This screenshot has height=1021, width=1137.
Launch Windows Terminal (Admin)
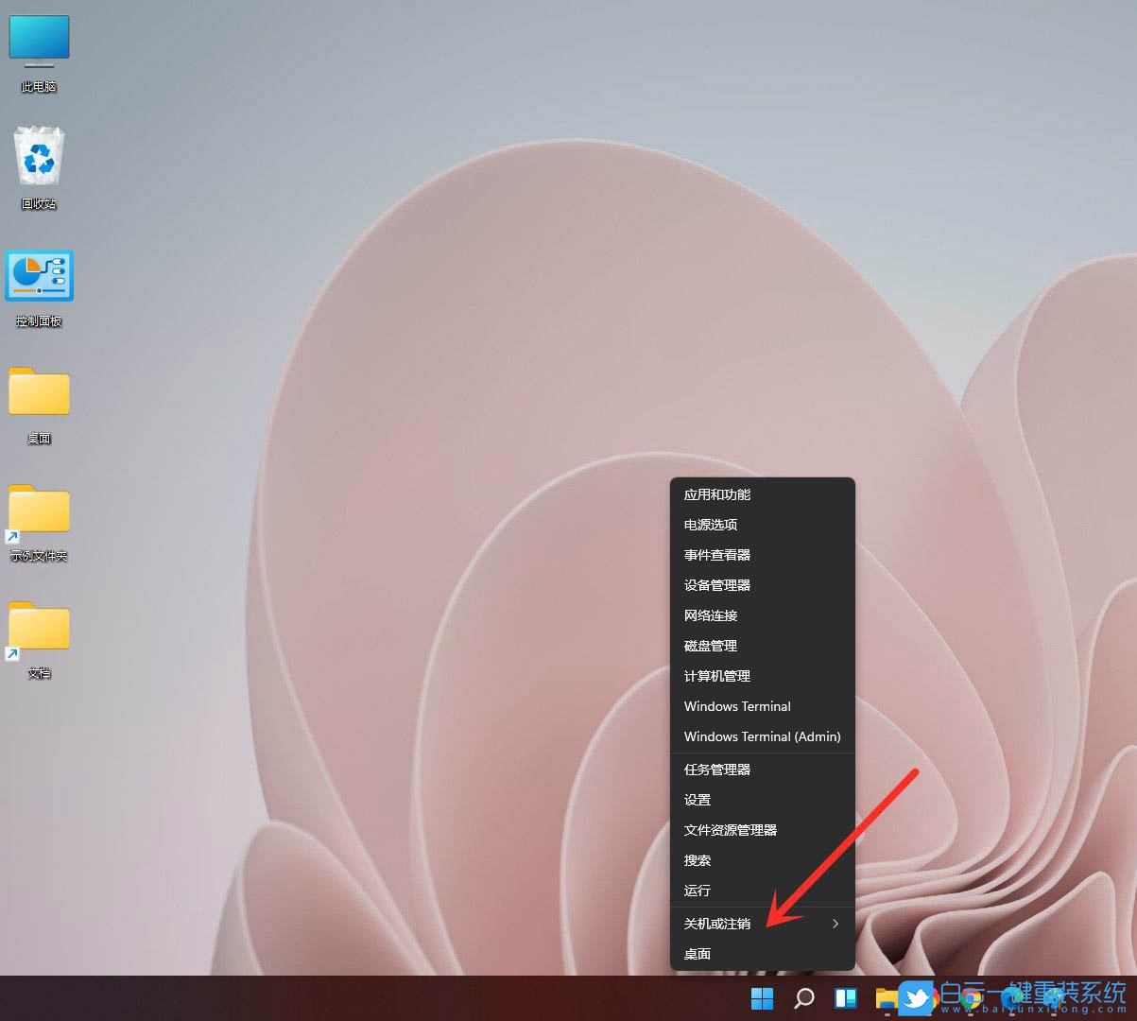tap(762, 736)
